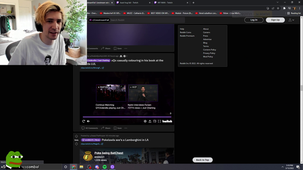Viewport: 303px width, 170px height.
Task: Mute the Twitch clip volume
Action: pyautogui.click(x=89, y=121)
